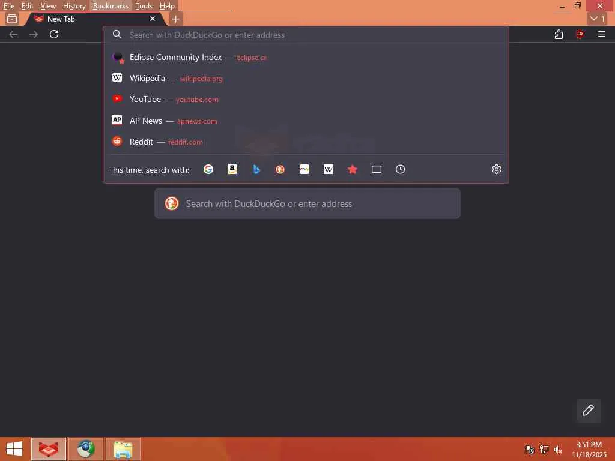Viewport: 615px width, 461px height.
Task: Open the hamburger application menu
Action: pyautogui.click(x=602, y=34)
